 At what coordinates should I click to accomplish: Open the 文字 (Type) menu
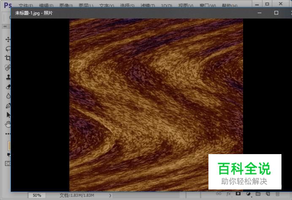106,5
